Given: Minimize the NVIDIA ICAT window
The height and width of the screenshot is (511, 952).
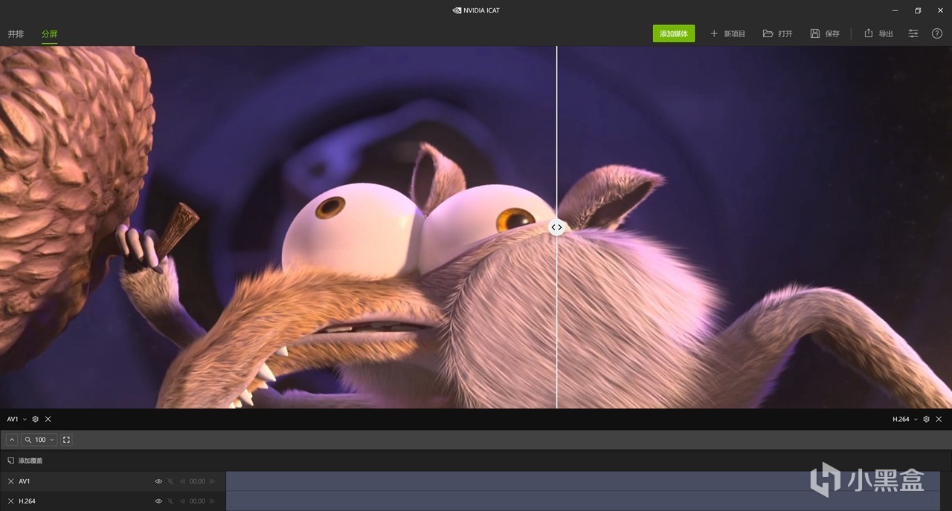Looking at the screenshot, I should [895, 10].
